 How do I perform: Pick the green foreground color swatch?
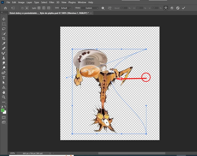pyautogui.click(x=2, y=110)
